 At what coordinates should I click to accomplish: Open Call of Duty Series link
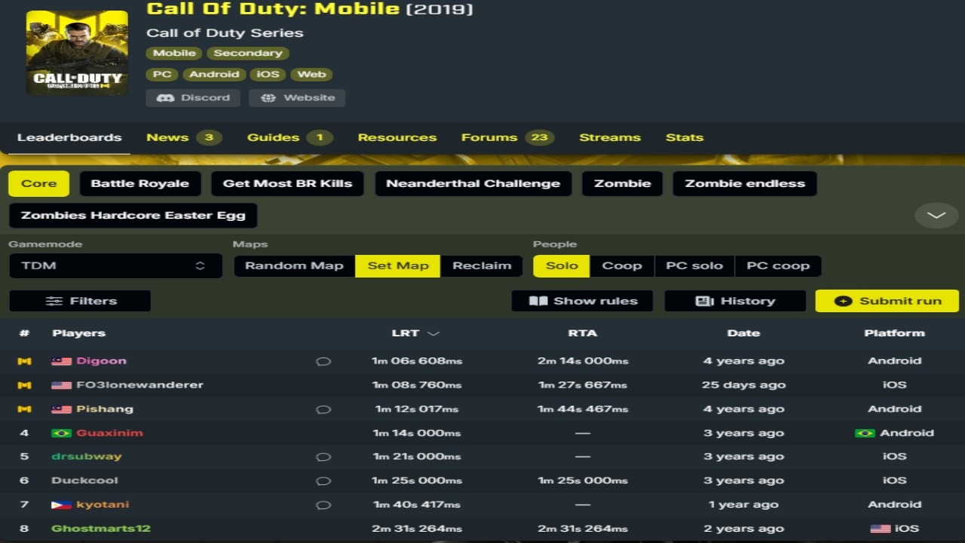point(225,33)
